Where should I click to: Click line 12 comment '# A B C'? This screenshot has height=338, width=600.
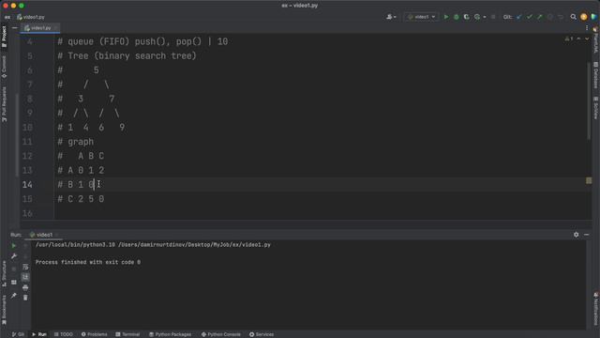[81, 156]
